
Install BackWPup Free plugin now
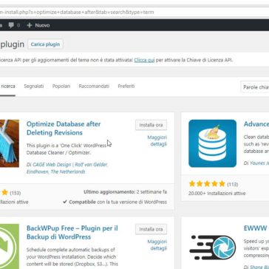151,229
